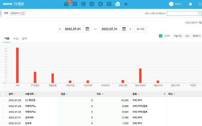Go to next month with right arrow
The height and width of the screenshot is (126, 202).
(130, 29)
